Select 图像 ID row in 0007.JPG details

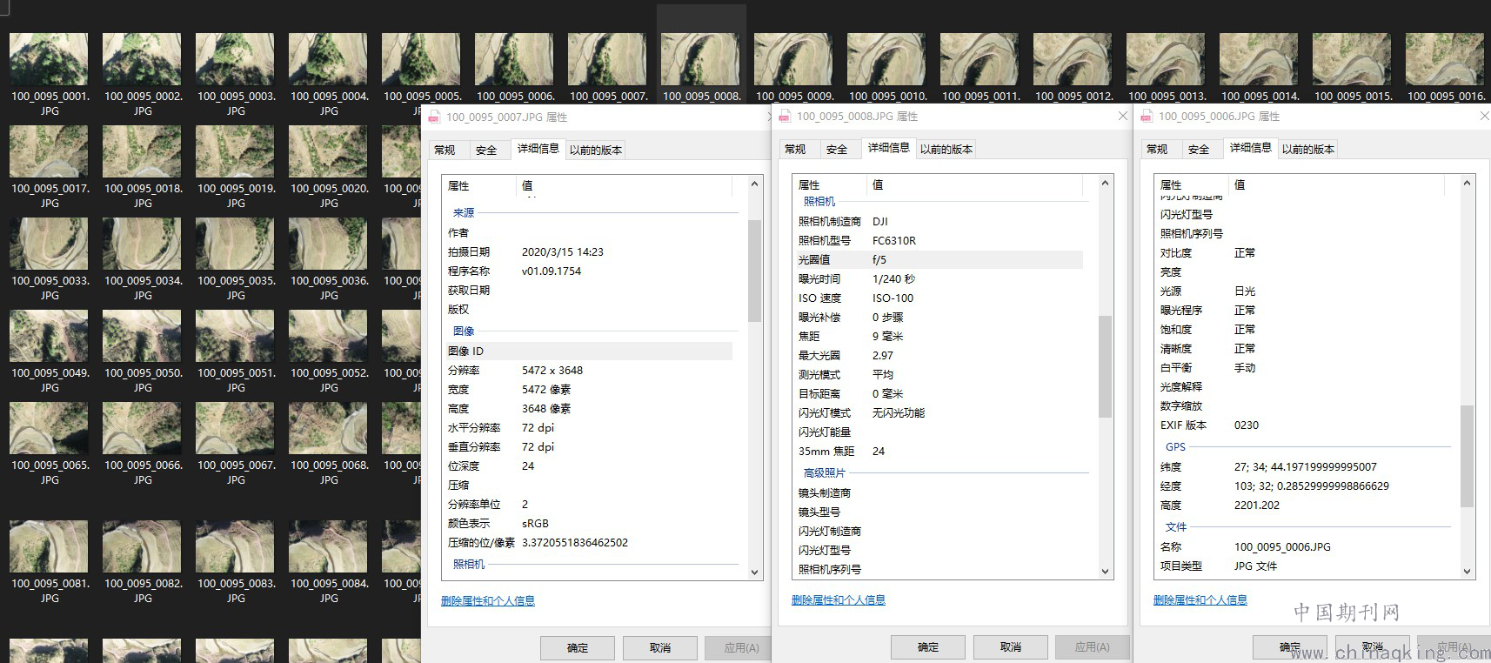click(589, 351)
